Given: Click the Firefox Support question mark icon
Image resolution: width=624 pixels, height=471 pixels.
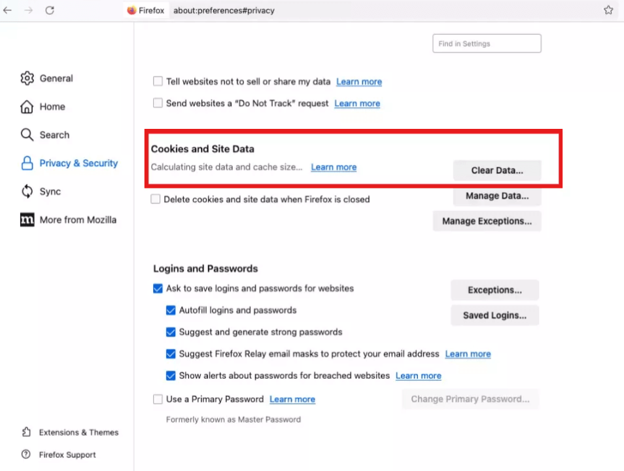Looking at the screenshot, I should (x=26, y=454).
